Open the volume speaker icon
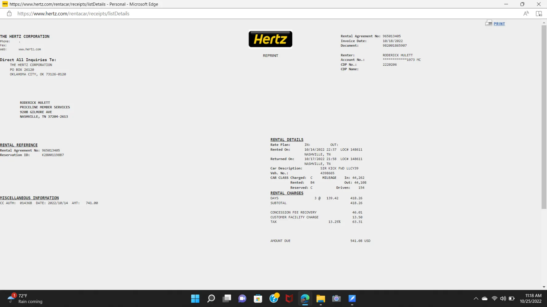The width and height of the screenshot is (547, 307). click(x=503, y=298)
